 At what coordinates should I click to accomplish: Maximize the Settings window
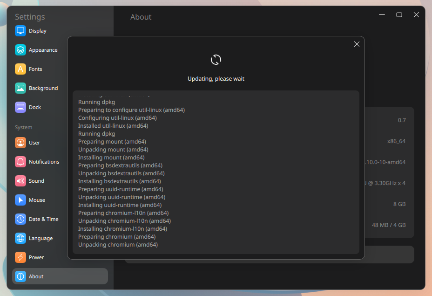pyautogui.click(x=399, y=14)
